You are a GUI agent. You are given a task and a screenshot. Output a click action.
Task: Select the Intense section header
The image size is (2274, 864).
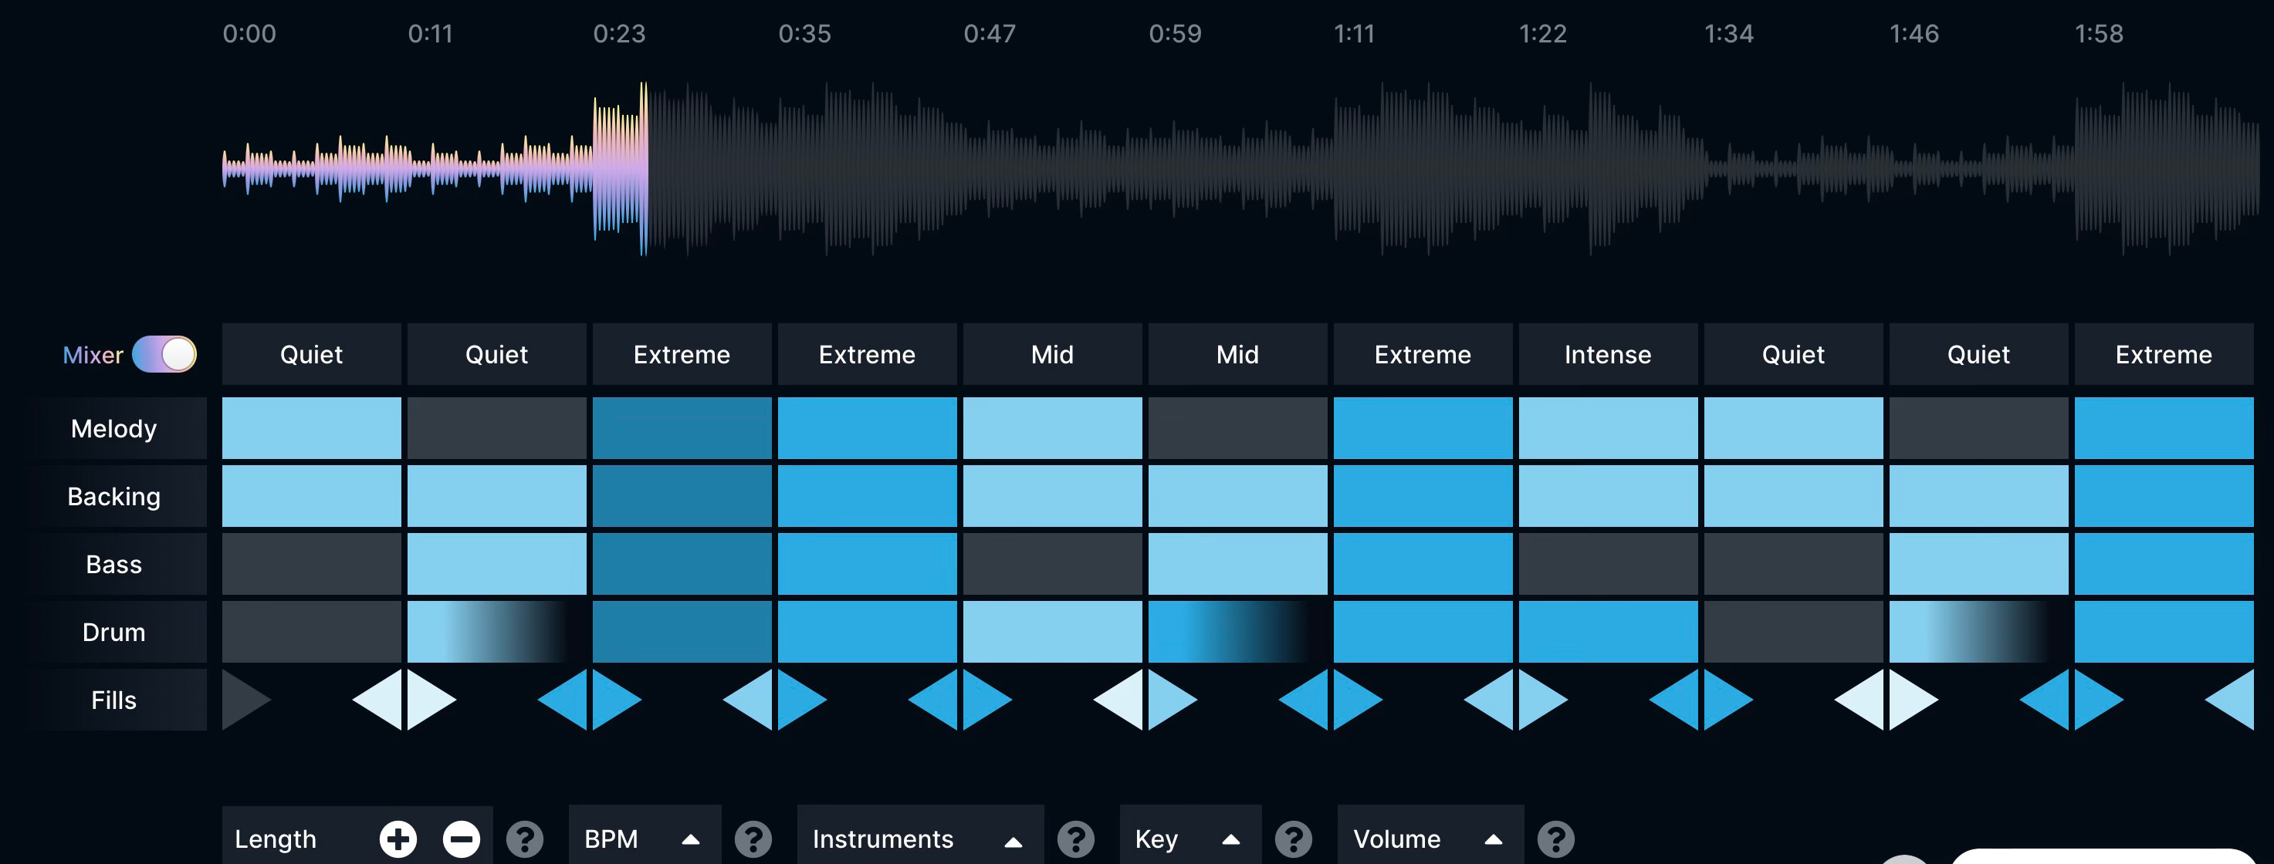pos(1608,355)
